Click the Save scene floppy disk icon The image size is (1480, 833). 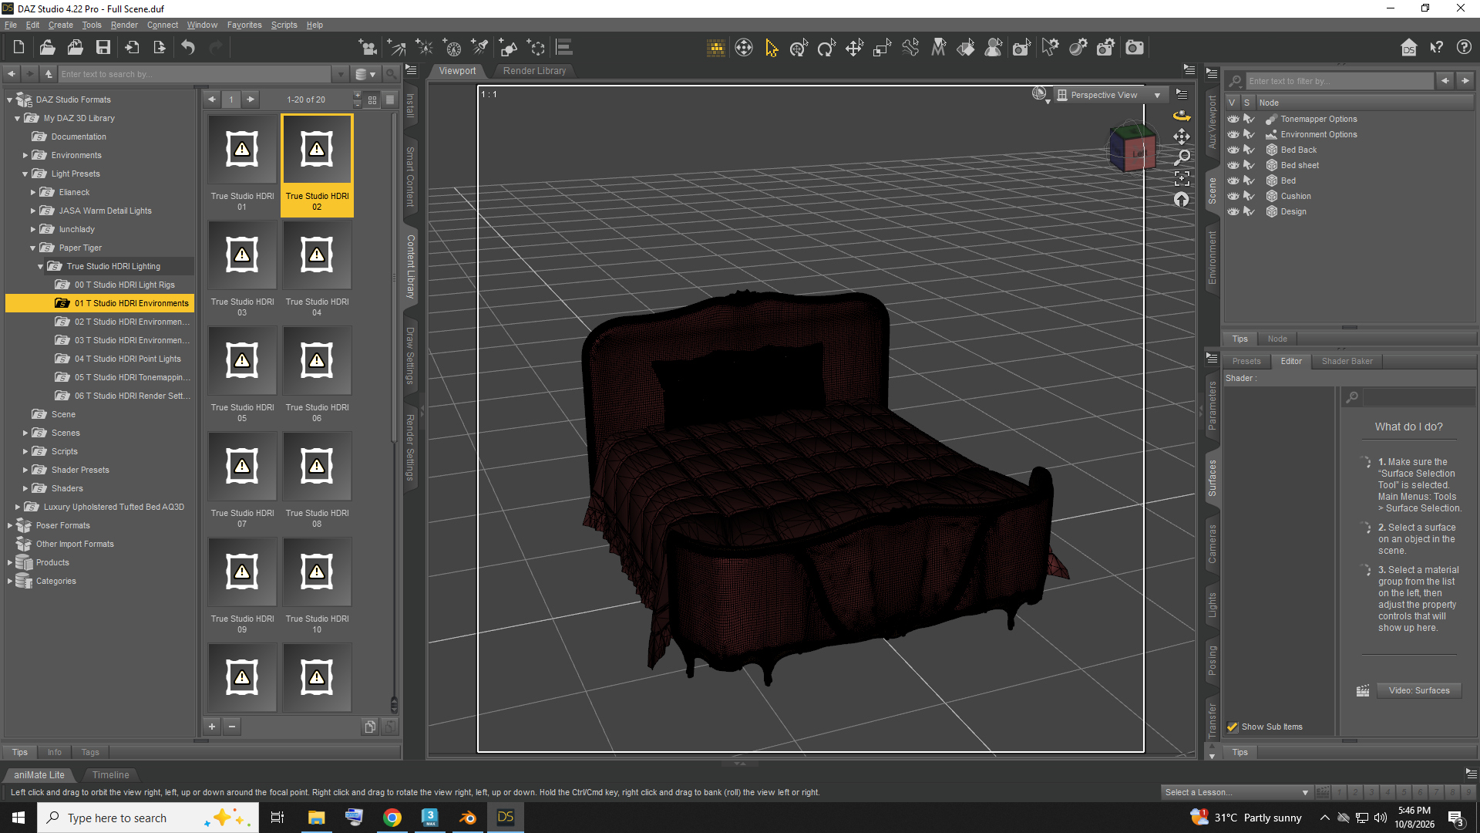(103, 48)
